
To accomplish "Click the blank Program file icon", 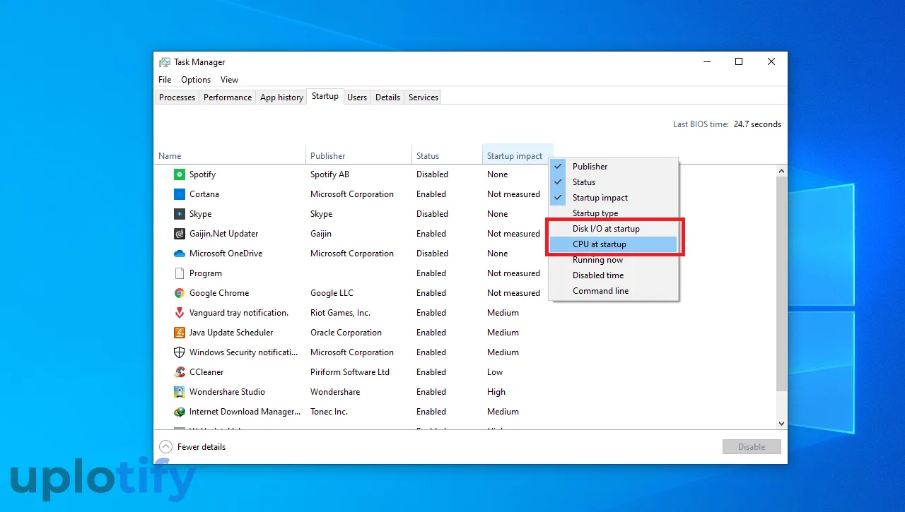I will point(180,273).
